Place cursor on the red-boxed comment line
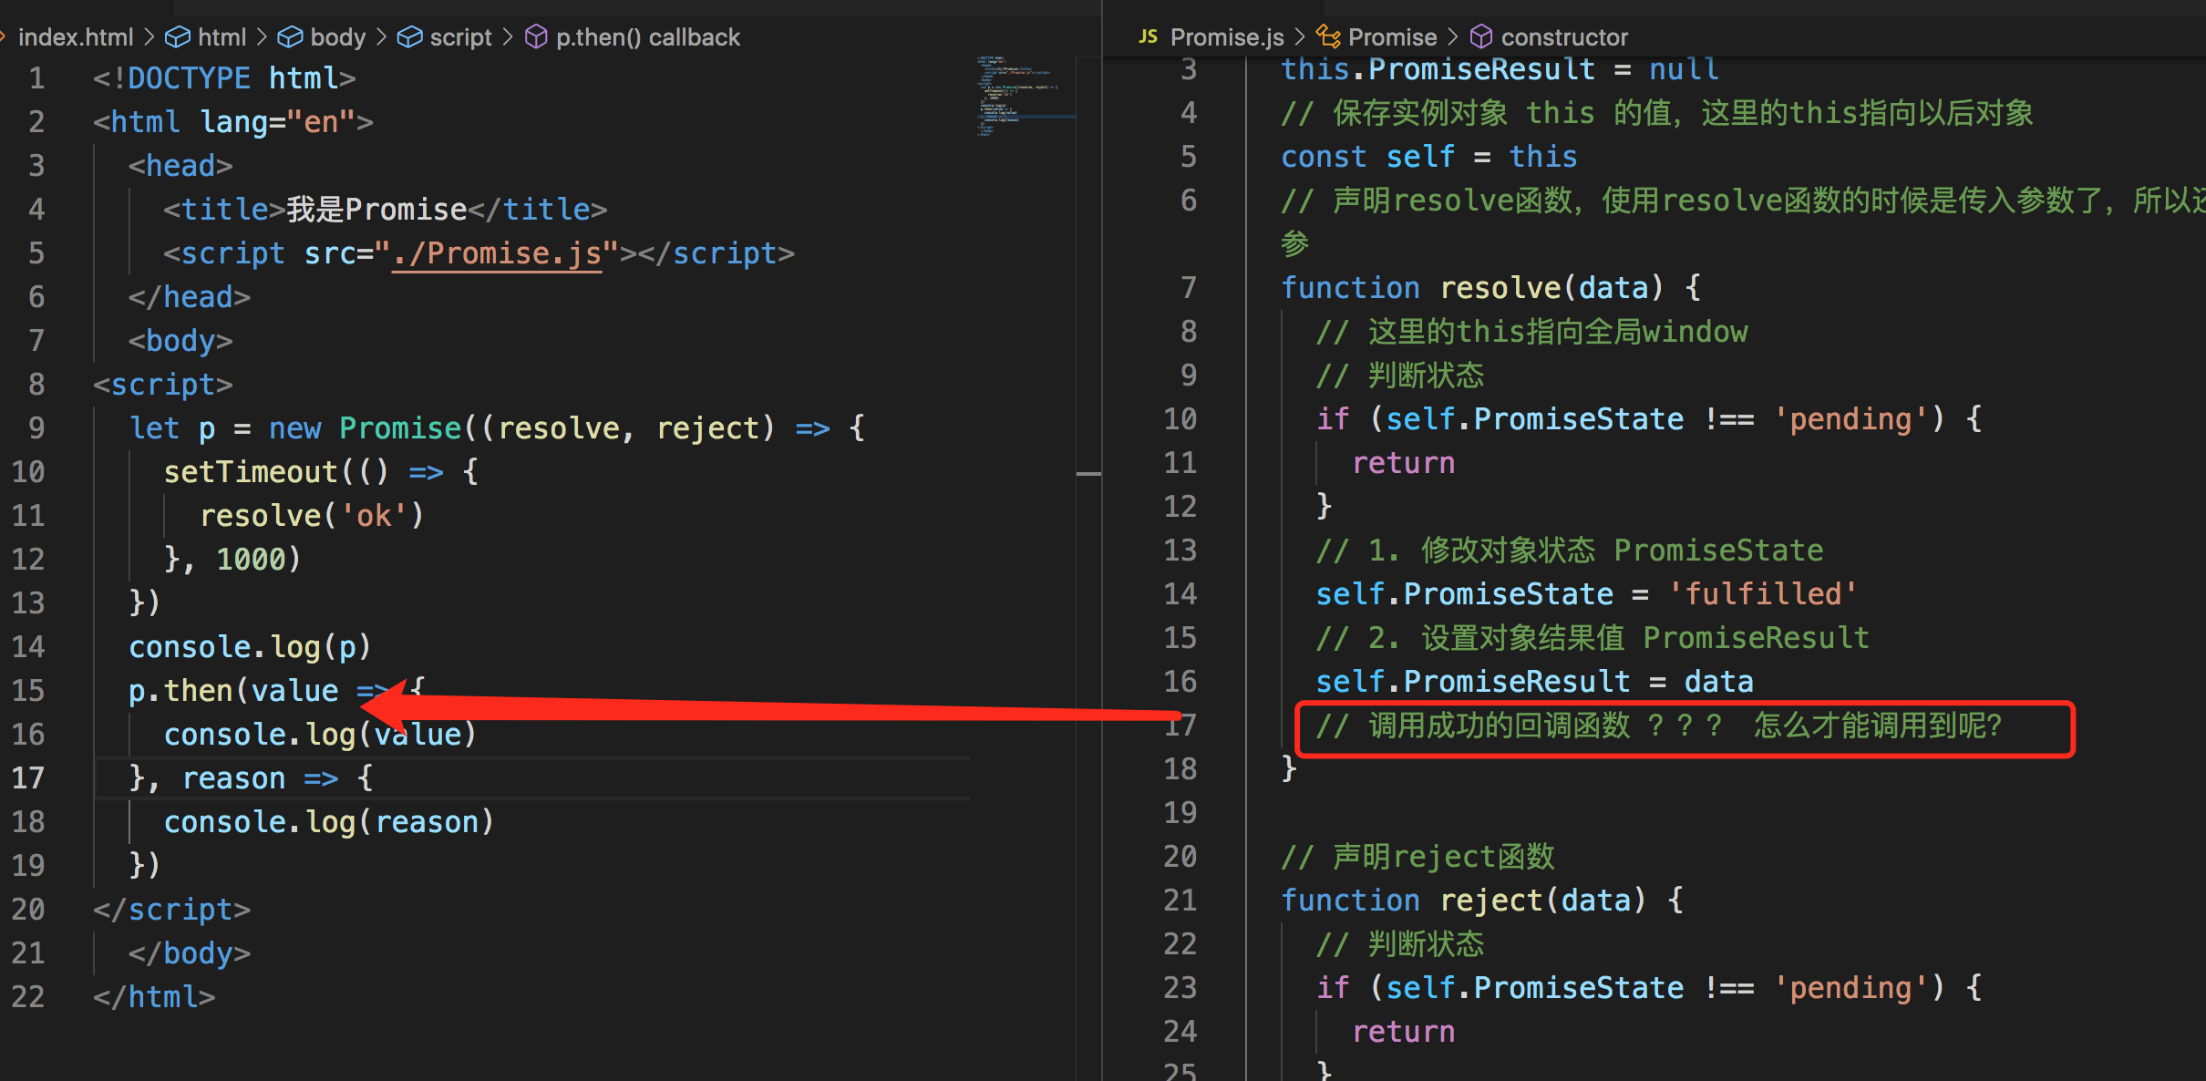The width and height of the screenshot is (2206, 1081). [x=1658, y=726]
